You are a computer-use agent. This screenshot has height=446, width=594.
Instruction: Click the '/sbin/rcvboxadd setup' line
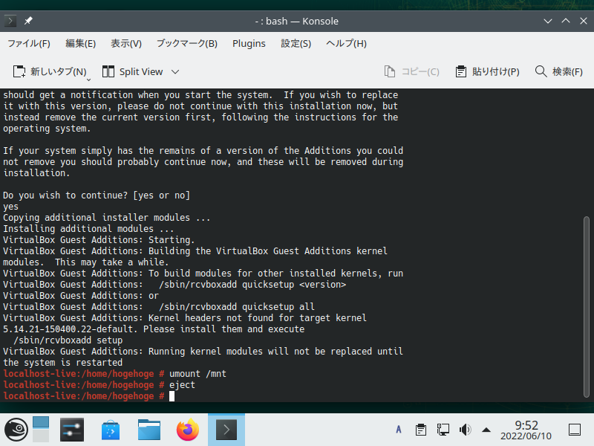coord(68,340)
